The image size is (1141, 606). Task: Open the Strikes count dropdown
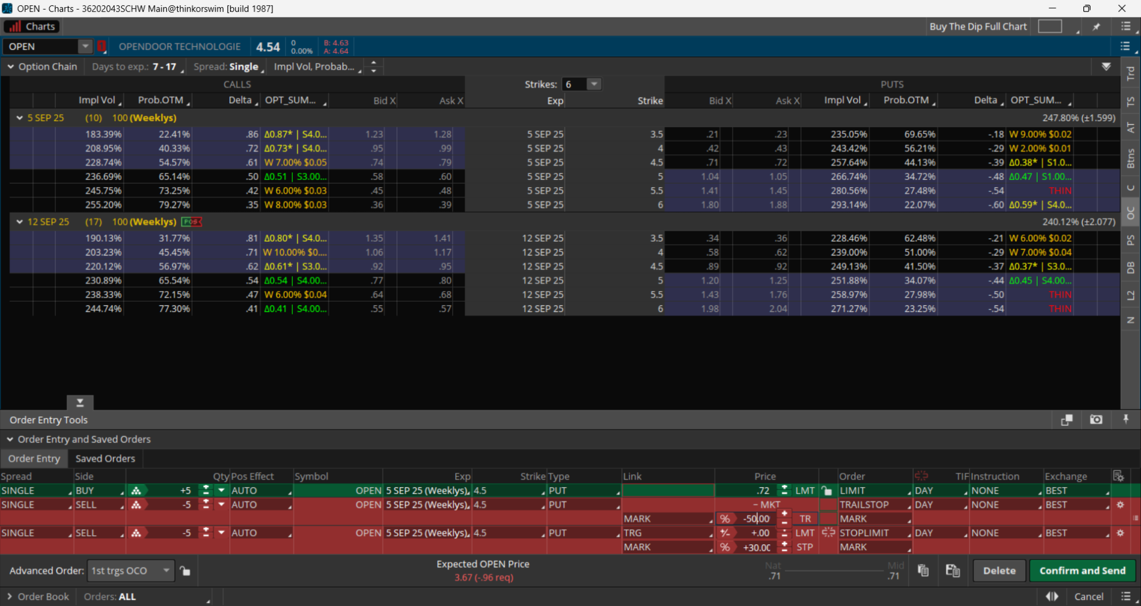pyautogui.click(x=594, y=84)
